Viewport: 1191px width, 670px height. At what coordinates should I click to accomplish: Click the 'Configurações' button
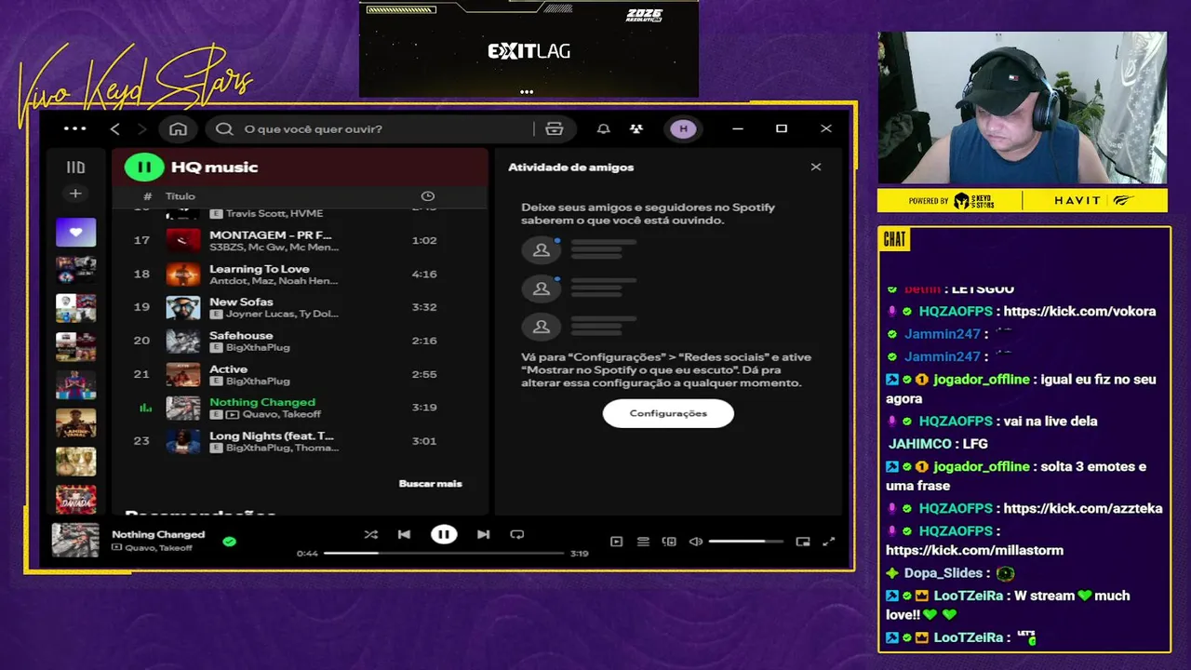[x=668, y=413]
